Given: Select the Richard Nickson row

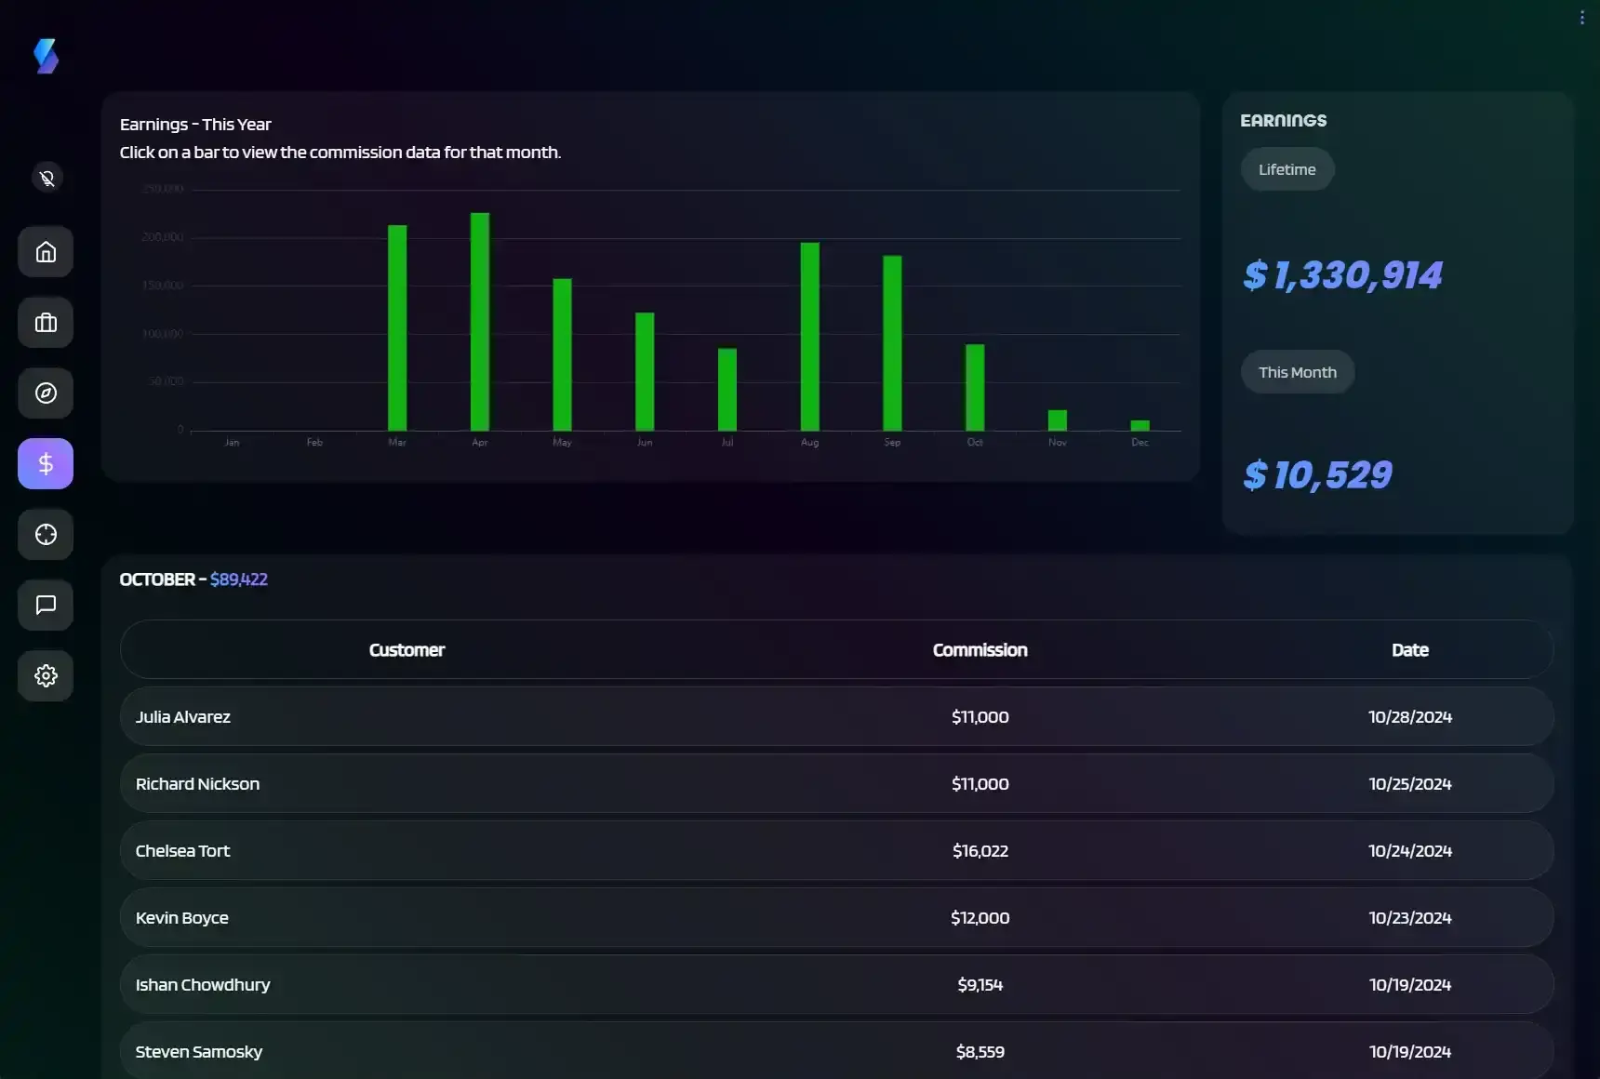Looking at the screenshot, I should (837, 784).
